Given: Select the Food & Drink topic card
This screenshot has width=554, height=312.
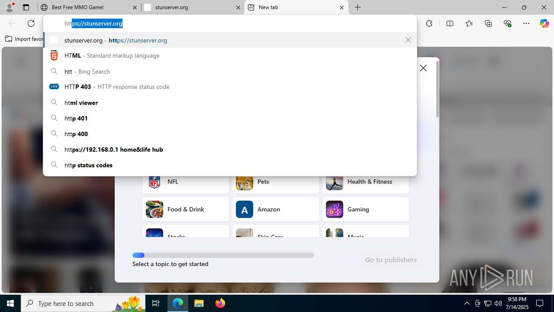Looking at the screenshot, I should click(186, 209).
